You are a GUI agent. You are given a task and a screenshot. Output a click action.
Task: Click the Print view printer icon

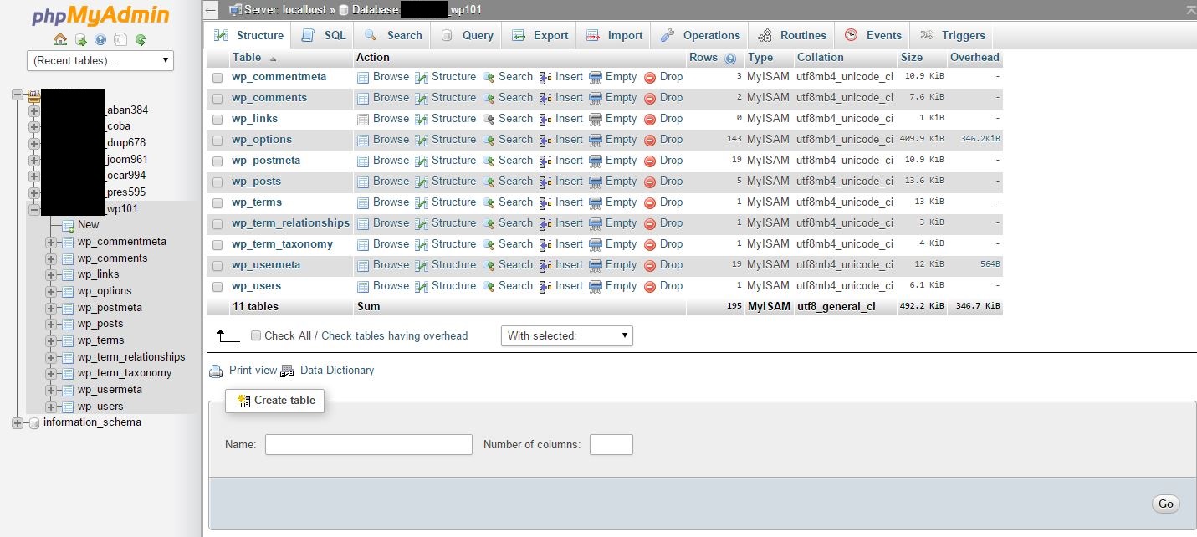(216, 371)
